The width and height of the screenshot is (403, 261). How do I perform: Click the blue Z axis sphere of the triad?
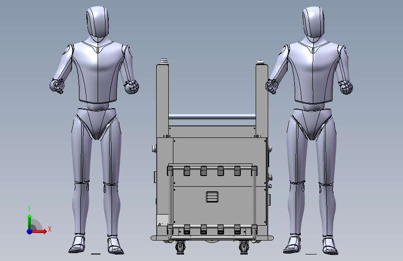(x=30, y=231)
